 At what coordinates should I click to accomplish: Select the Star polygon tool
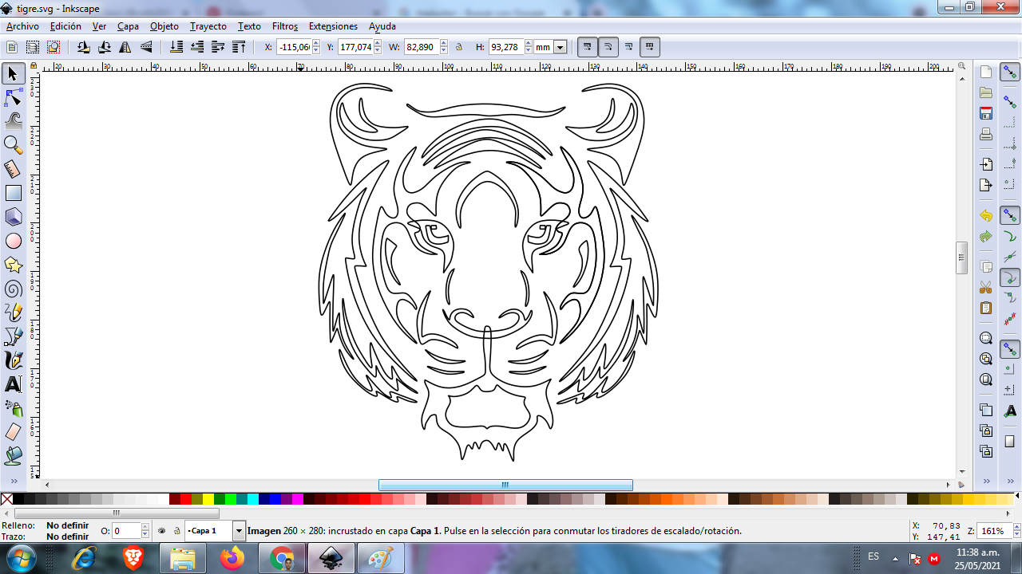[13, 264]
